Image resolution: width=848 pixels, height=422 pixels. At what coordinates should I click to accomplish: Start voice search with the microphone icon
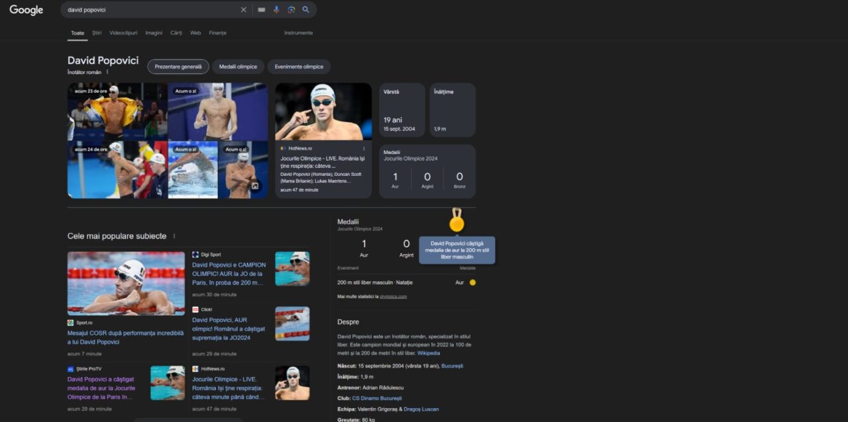[x=276, y=10]
